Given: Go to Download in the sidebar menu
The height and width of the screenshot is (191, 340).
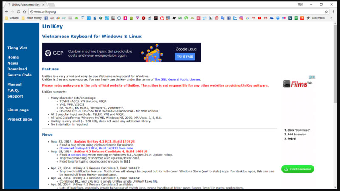Looking at the screenshot, I should coord(17,69).
